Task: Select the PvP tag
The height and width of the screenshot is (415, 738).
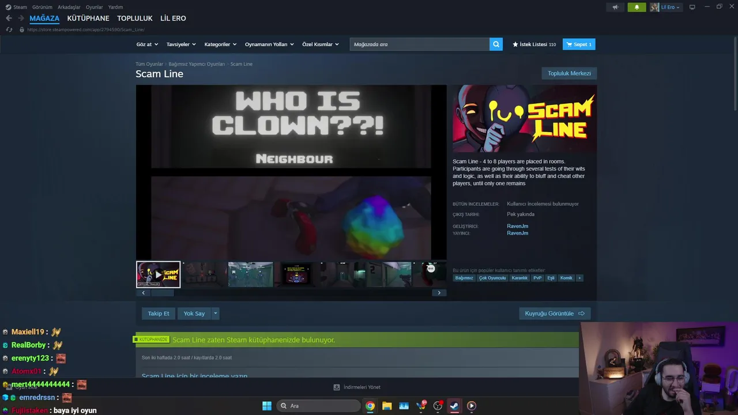Action: pos(537,278)
